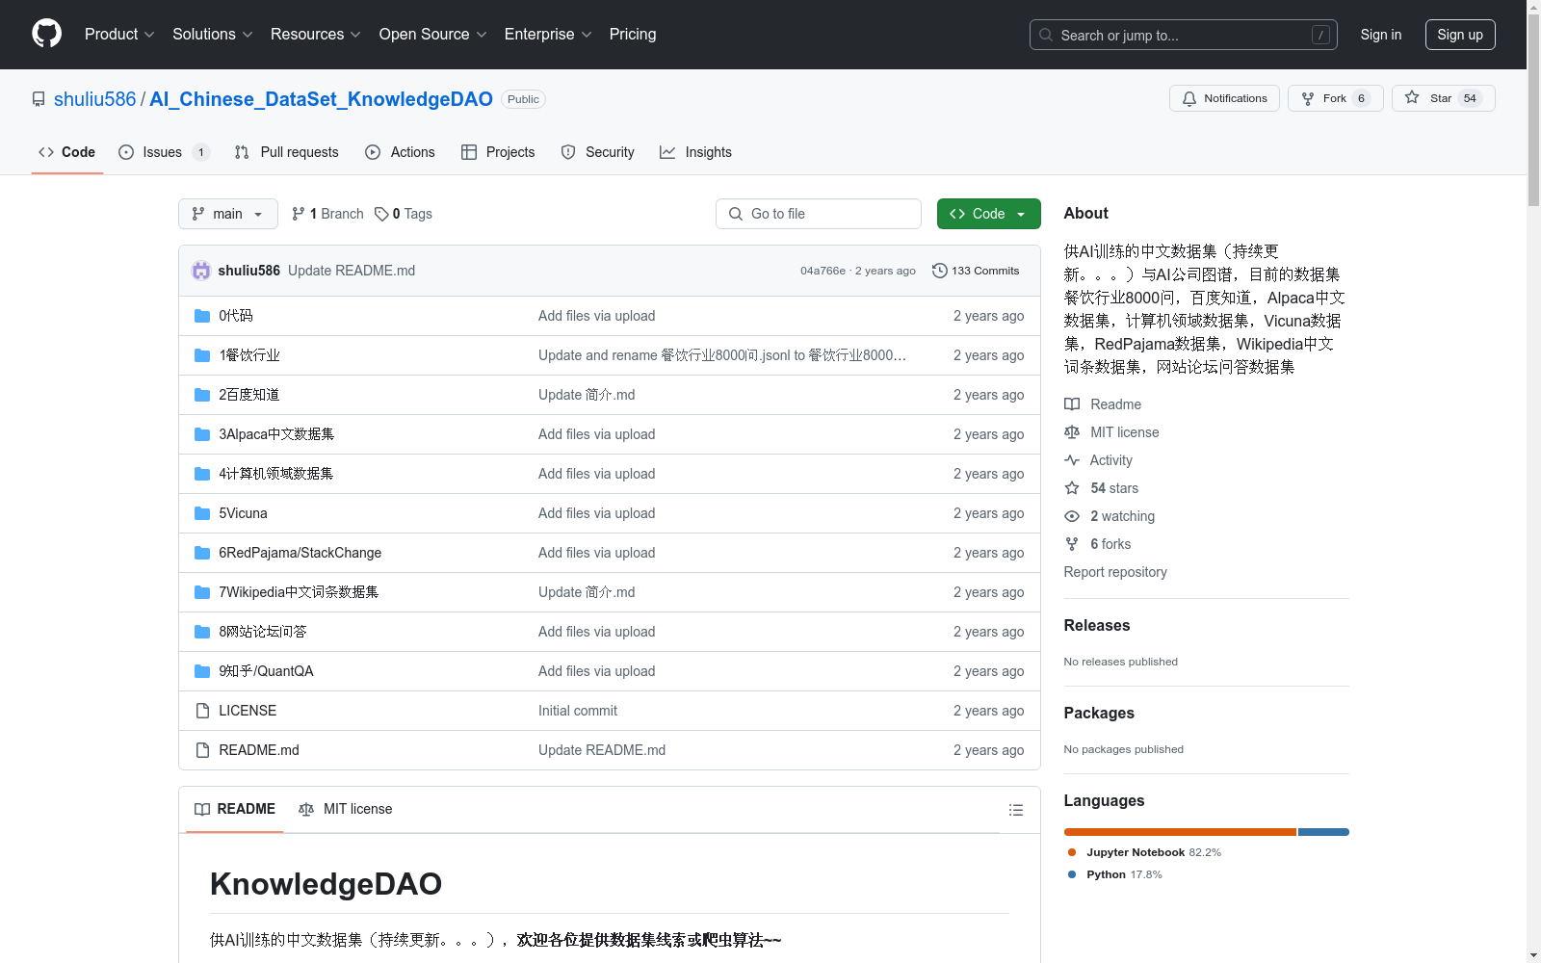Open the green Code dropdown button
The height and width of the screenshot is (963, 1541).
coord(988,214)
